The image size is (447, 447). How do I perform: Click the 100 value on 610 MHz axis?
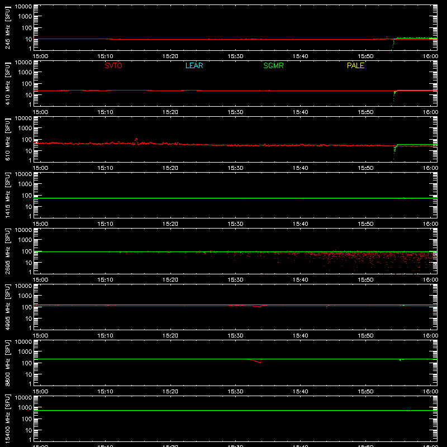pyautogui.click(x=27, y=140)
